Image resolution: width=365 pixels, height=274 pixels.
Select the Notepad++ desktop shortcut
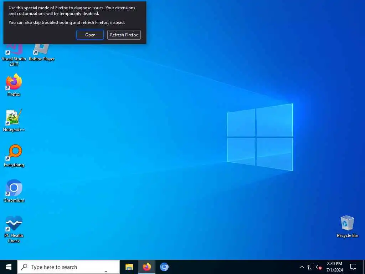pyautogui.click(x=14, y=121)
